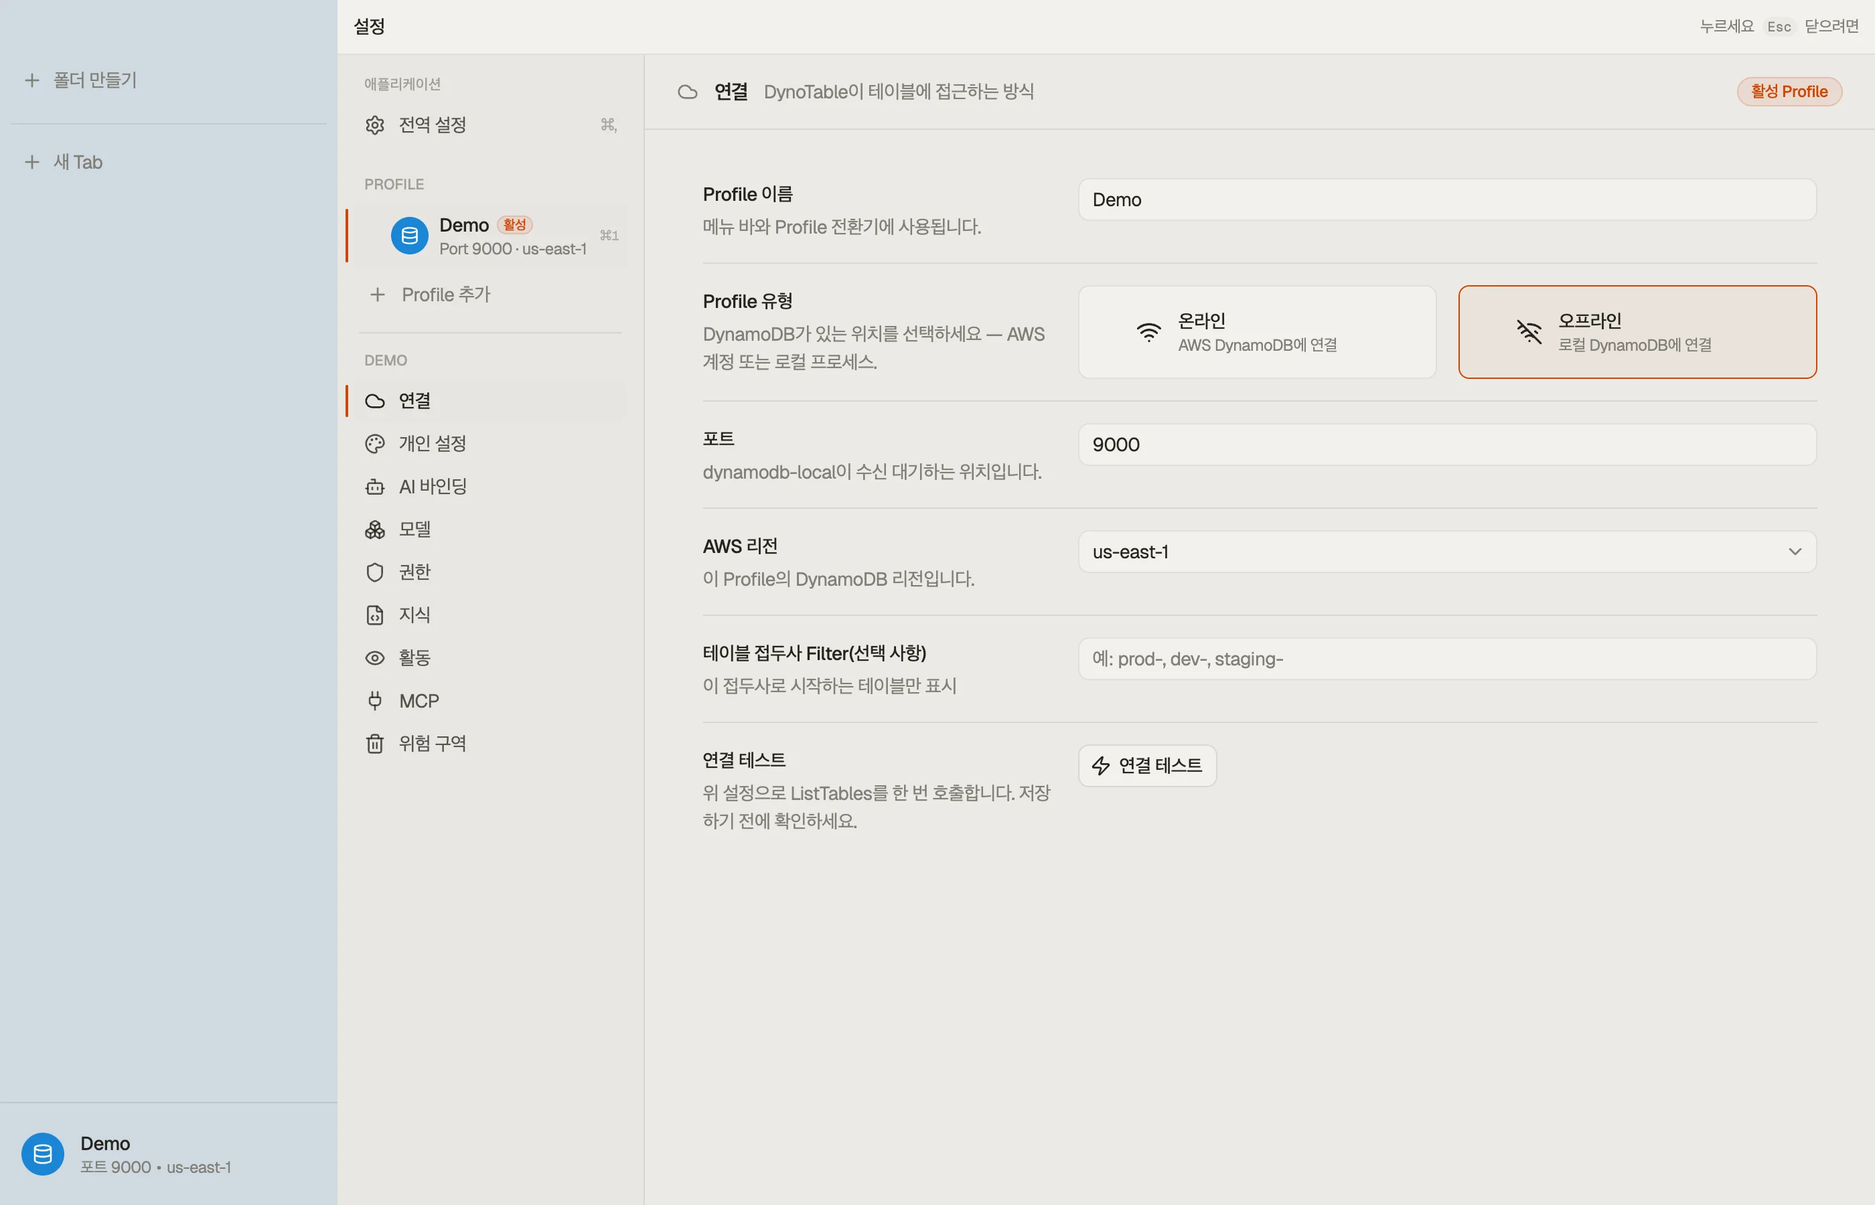This screenshot has width=1875, height=1205.
Task: Click the 활성 badge next to Demo
Action: coord(514,224)
